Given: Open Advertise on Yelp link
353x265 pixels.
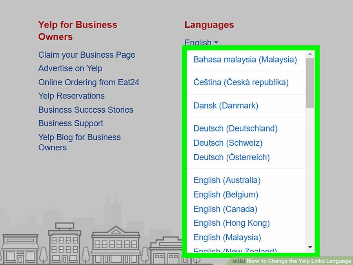Looking at the screenshot, I should click(70, 68).
